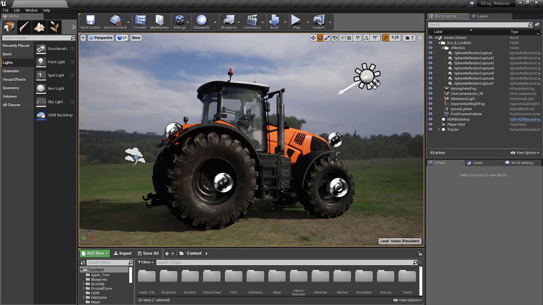543x305 pixels.
Task: Click the Build toolbar icon
Action: [274, 20]
